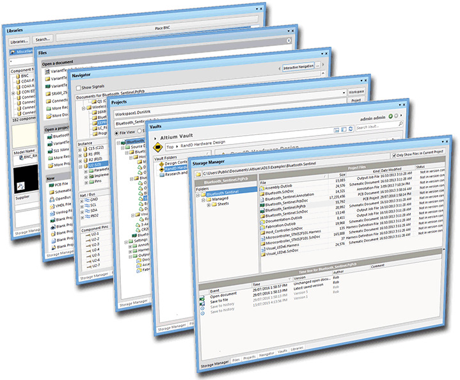
Task: Click the refresh icon in the Vaults panel toolbar
Action: pyautogui.click(x=351, y=129)
